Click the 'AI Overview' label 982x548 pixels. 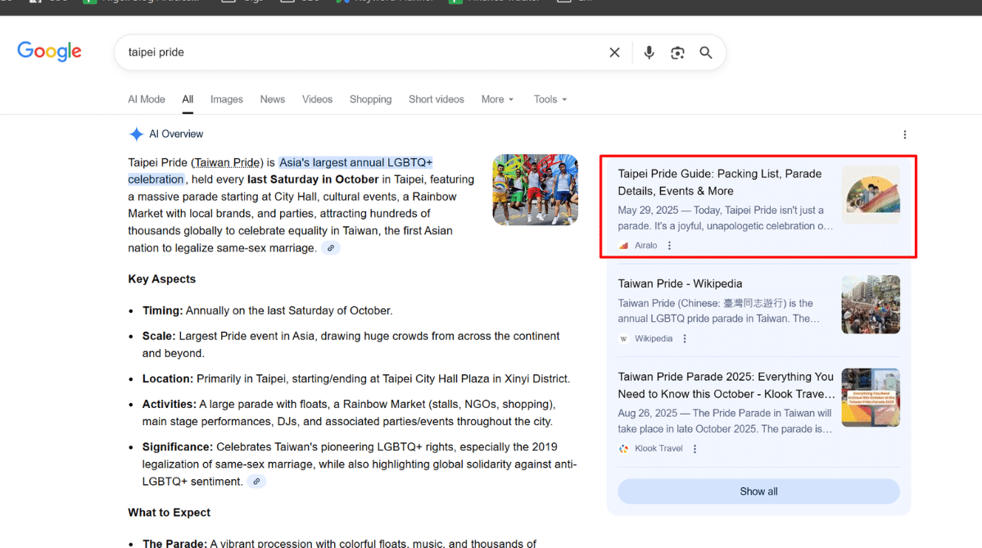point(176,134)
